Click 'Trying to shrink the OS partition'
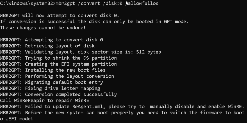 [x=71, y=58]
